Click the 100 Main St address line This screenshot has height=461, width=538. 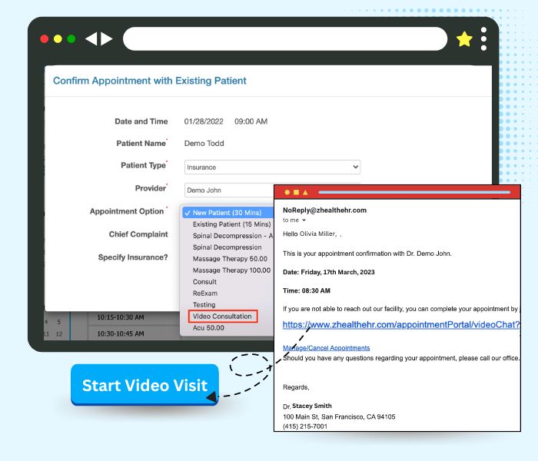pyautogui.click(x=339, y=416)
